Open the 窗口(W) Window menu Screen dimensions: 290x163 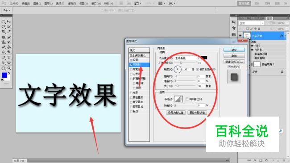(x=96, y=4)
